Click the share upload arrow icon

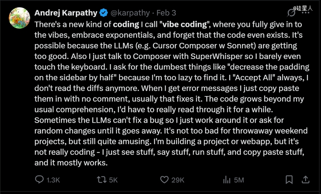click(306, 180)
